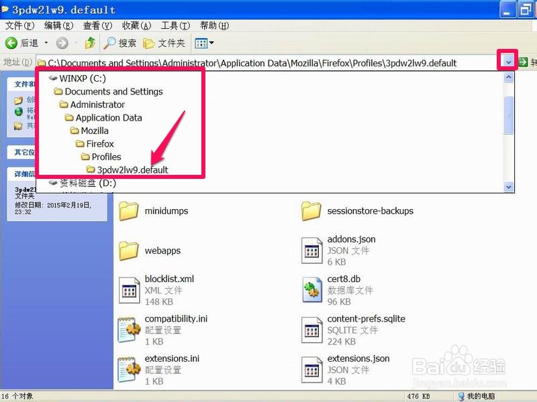
Task: Open the 收藏(A) menu
Action: tap(137, 25)
